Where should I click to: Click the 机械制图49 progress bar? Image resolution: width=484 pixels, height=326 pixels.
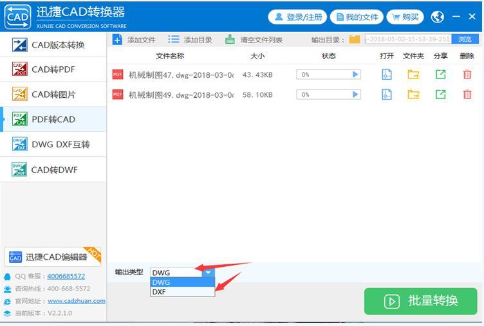coord(328,95)
